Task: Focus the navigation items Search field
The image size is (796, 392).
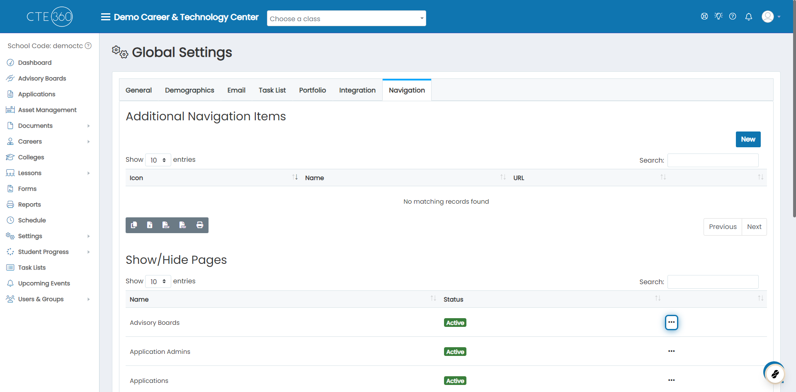Action: click(x=713, y=160)
